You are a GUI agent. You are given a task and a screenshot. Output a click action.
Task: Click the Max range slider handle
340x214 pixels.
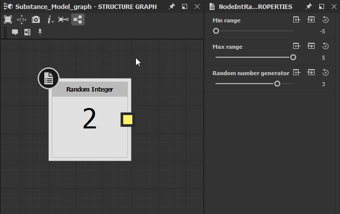click(293, 57)
